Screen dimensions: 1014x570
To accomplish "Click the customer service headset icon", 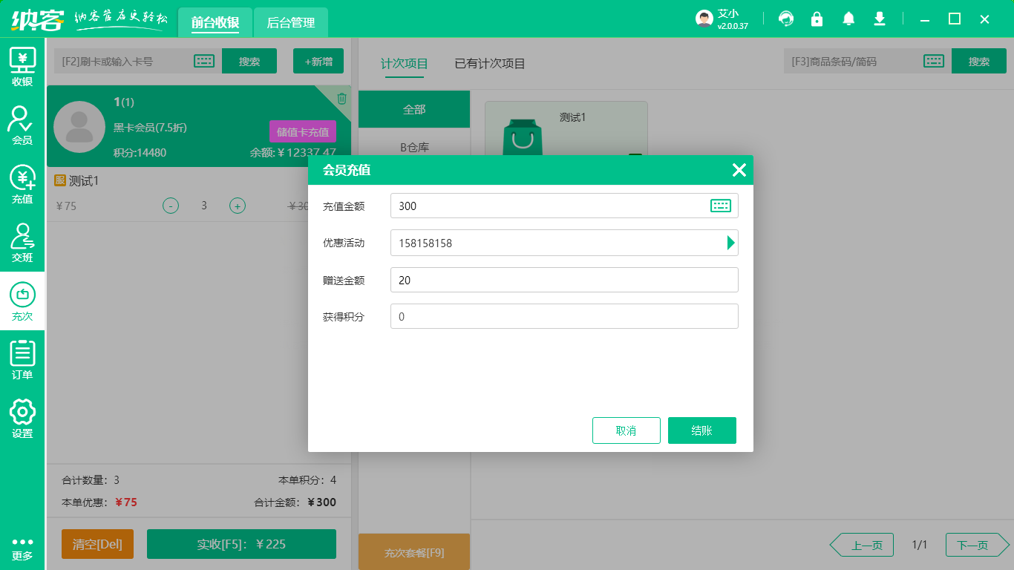I will 786,19.
